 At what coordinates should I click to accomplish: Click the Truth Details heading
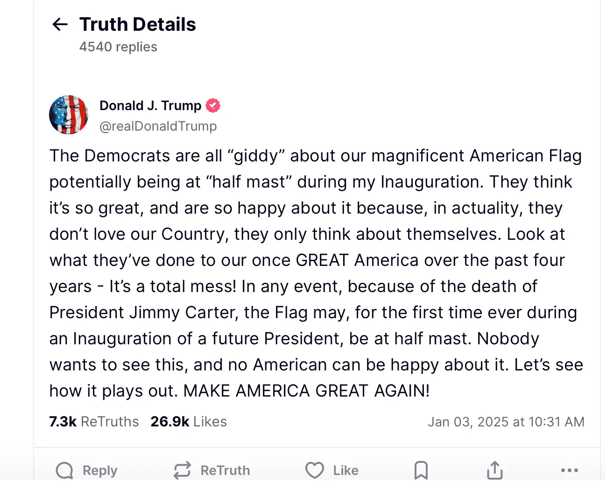(138, 24)
